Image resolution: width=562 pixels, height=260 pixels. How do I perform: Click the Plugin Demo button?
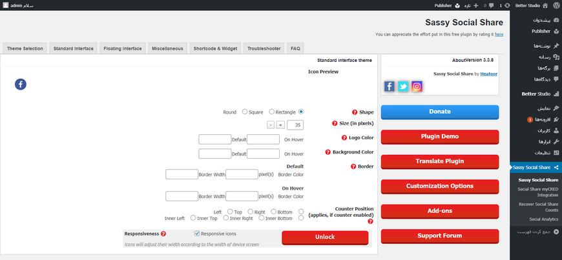[x=440, y=136]
